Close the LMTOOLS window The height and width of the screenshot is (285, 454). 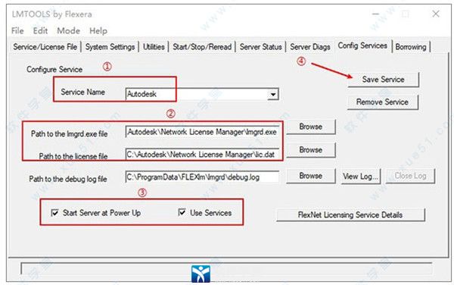[436, 14]
